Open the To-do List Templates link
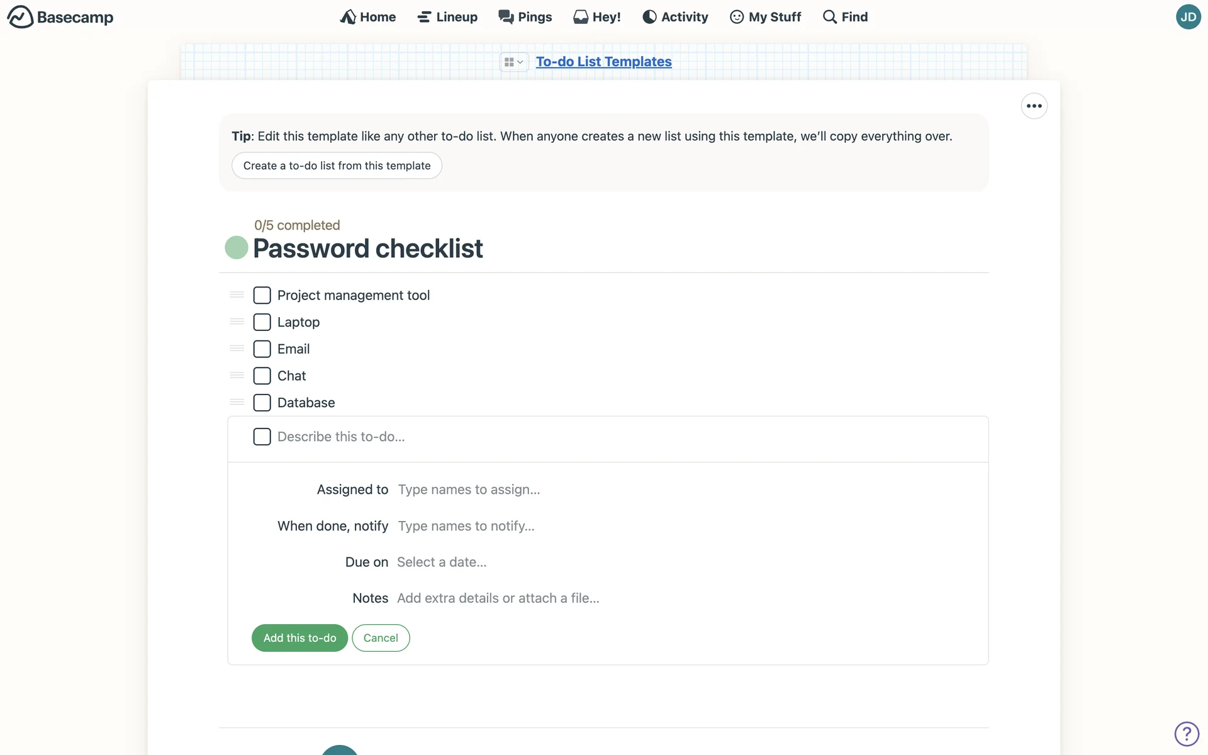 coord(603,62)
